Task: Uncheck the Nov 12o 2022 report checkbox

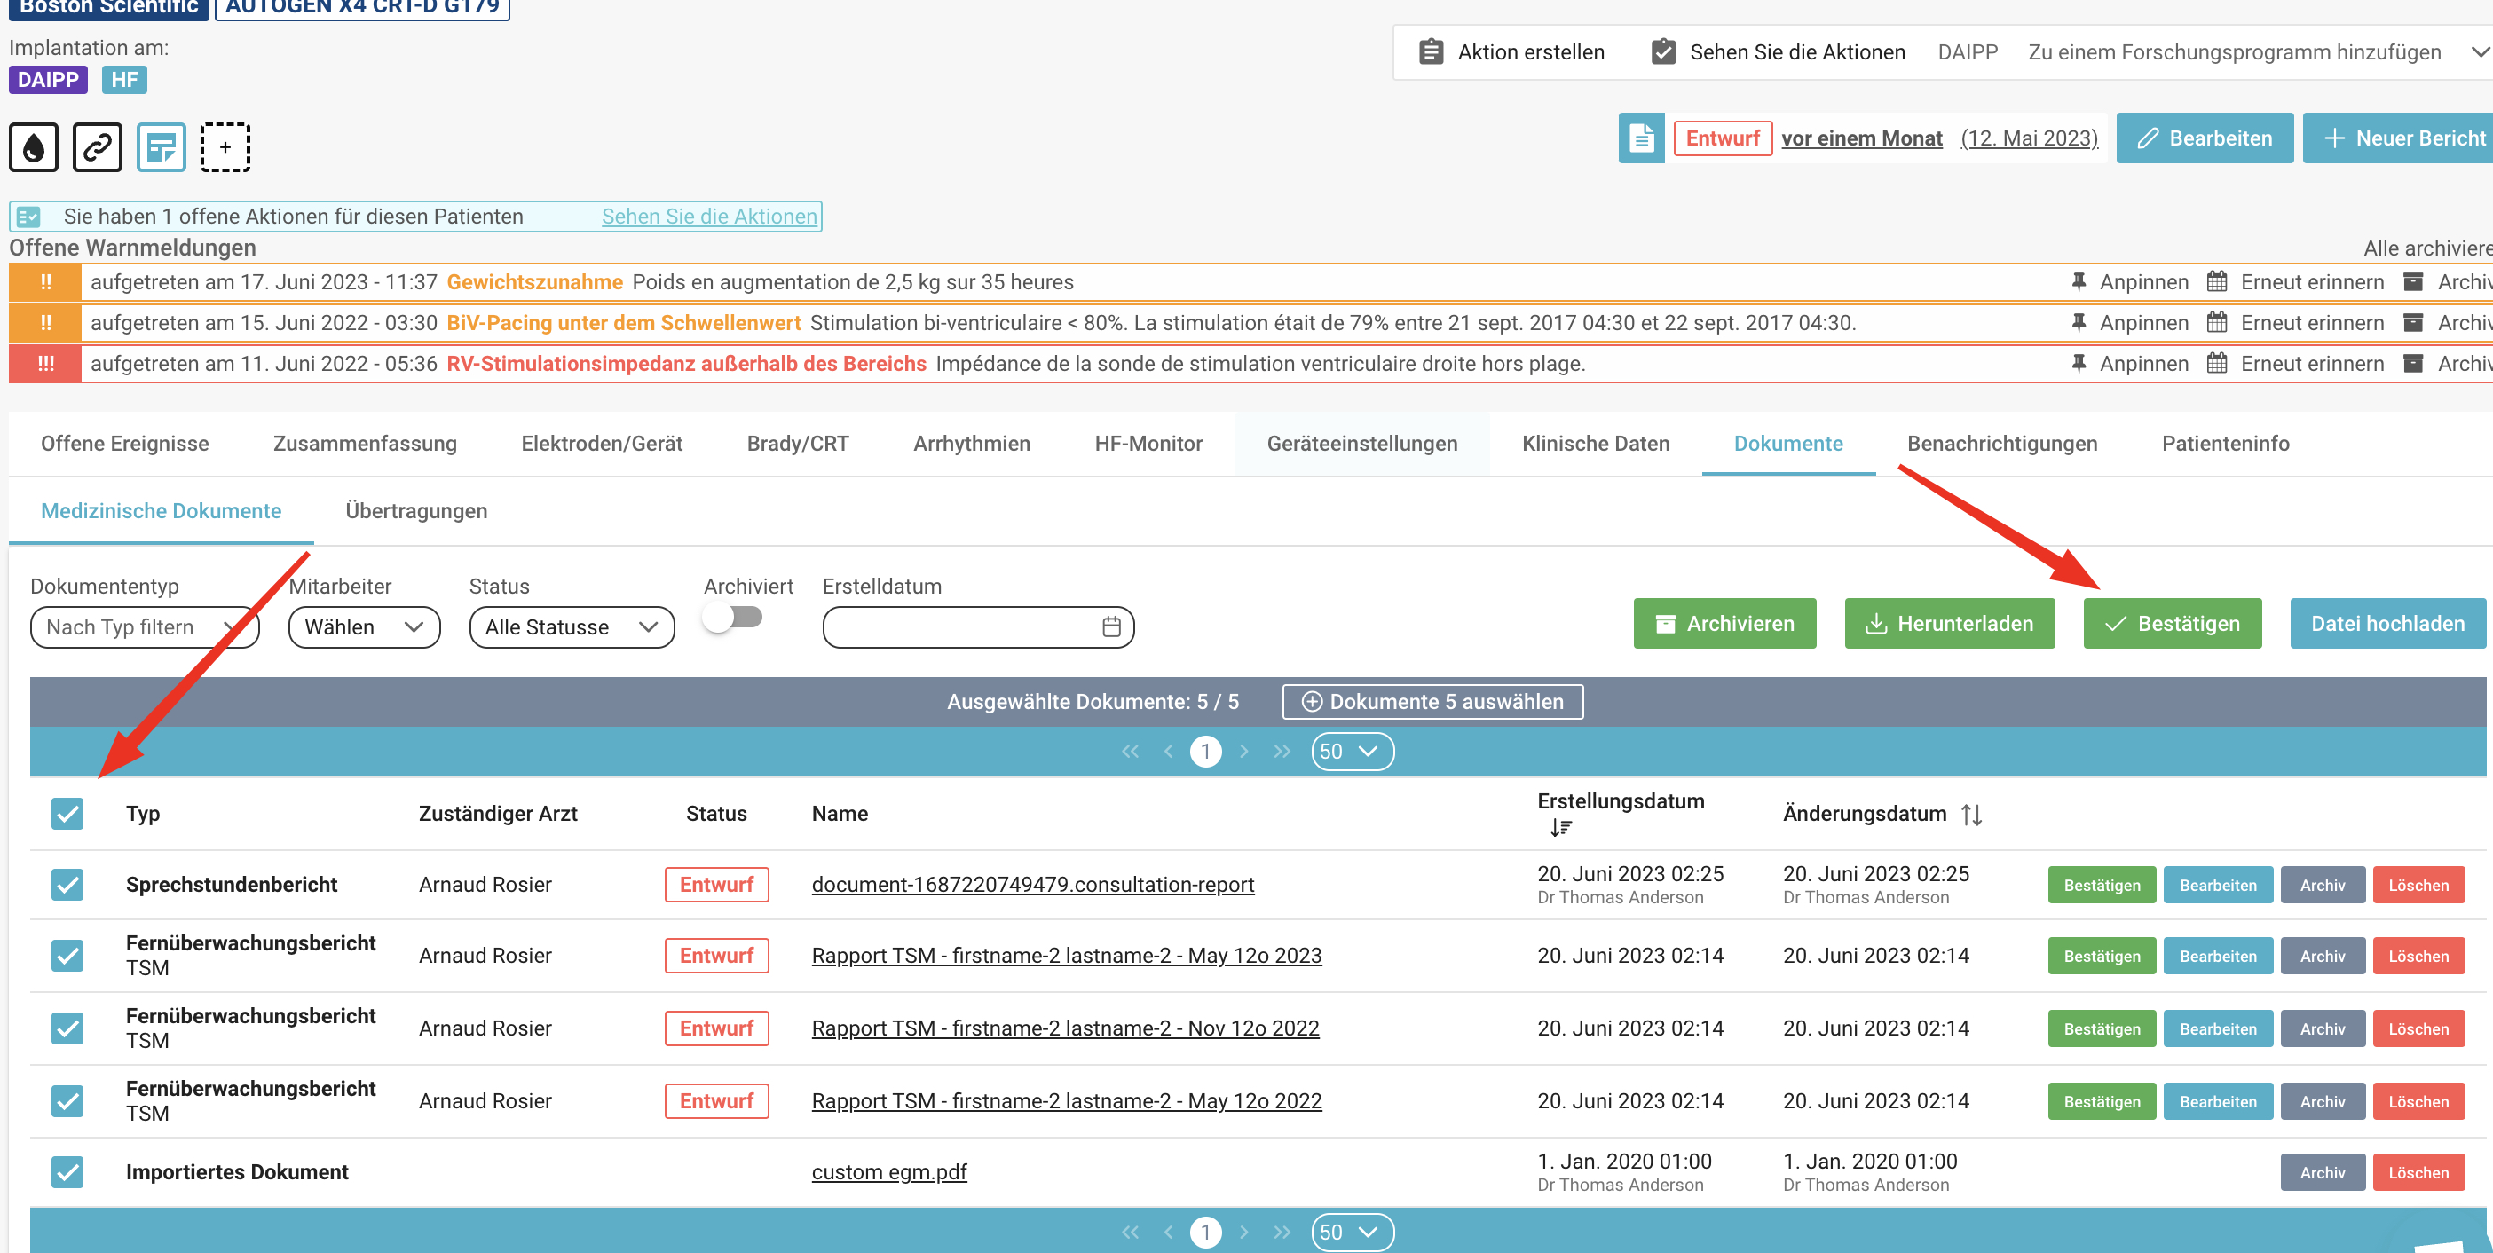Action: (x=67, y=1028)
